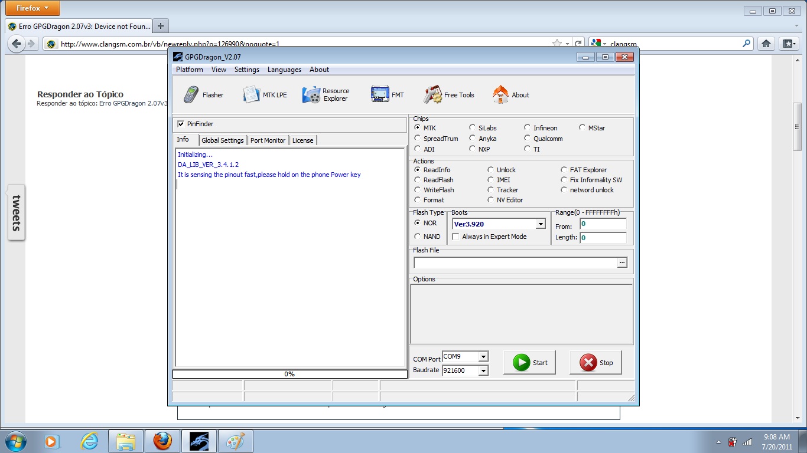Switch to Firefox in taskbar
The width and height of the screenshot is (807, 453).
pos(162,441)
